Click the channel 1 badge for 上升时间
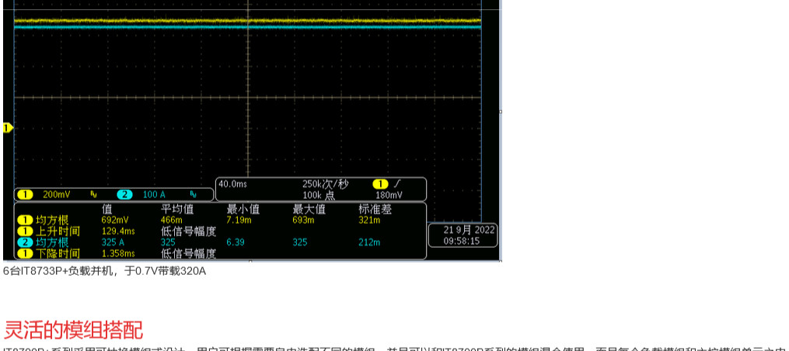The image size is (789, 351). (24, 231)
